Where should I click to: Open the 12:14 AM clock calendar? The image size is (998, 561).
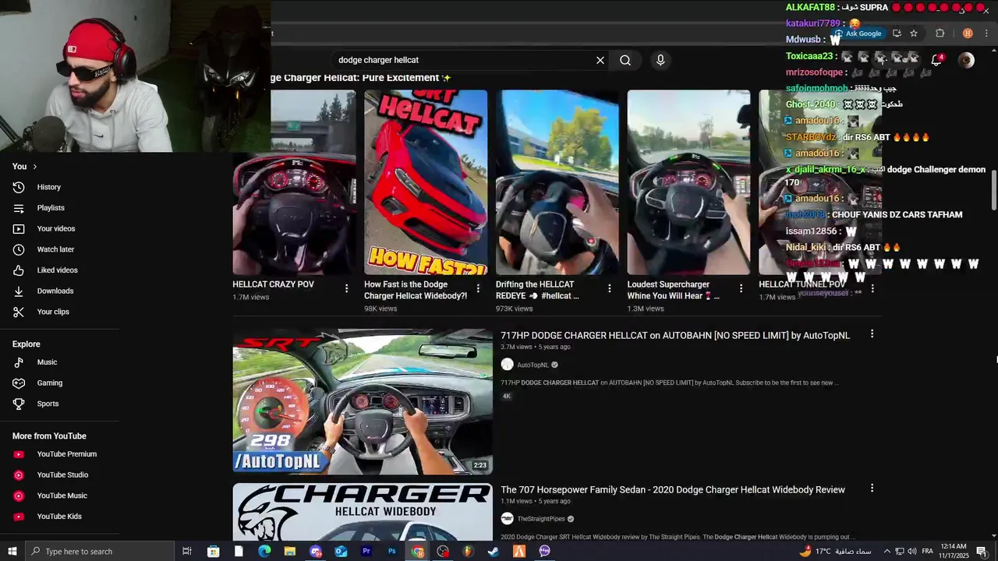tap(953, 552)
